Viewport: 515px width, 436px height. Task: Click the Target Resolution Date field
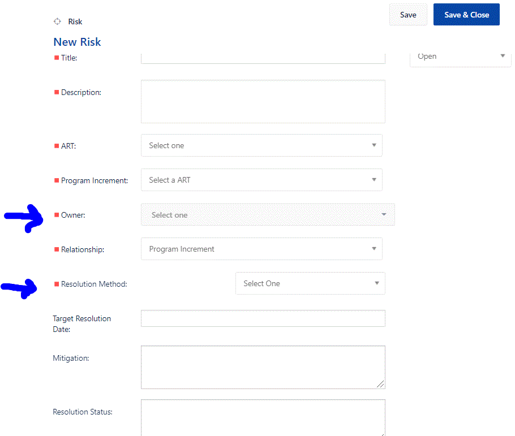(x=263, y=318)
